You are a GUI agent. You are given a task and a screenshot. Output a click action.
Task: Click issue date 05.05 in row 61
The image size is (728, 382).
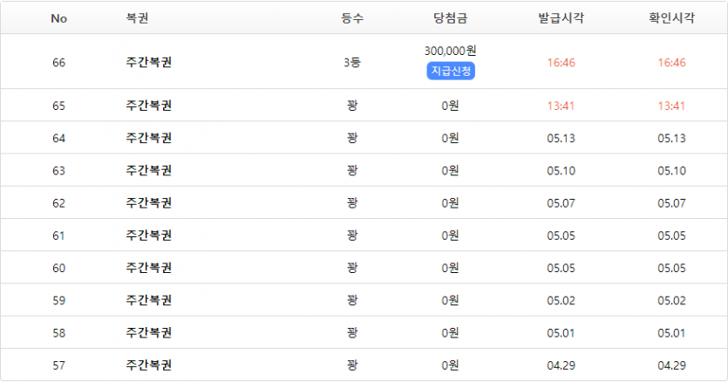pyautogui.click(x=561, y=236)
